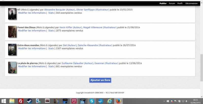Go to the Forum page

pos(172,4)
